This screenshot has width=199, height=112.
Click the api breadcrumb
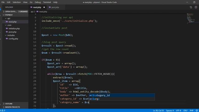click(32, 12)
